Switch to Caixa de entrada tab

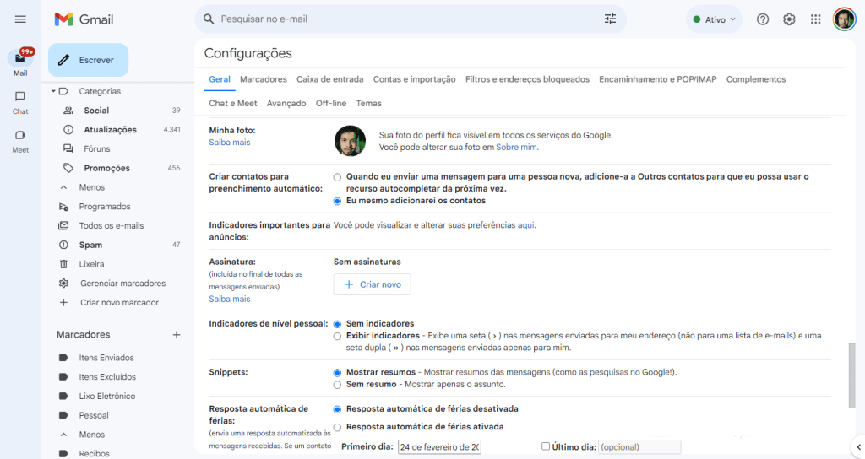click(x=330, y=79)
